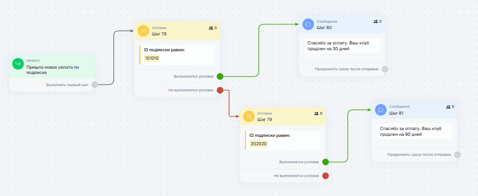
Task: Click red connector of Шаг 79 condition not met
Action: coord(325,175)
